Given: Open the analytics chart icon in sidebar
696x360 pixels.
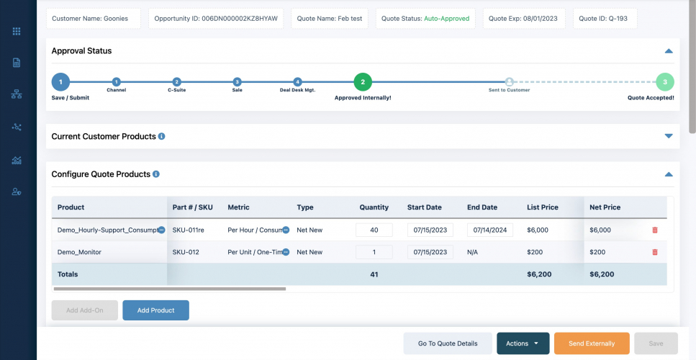Looking at the screenshot, I should coord(17,161).
